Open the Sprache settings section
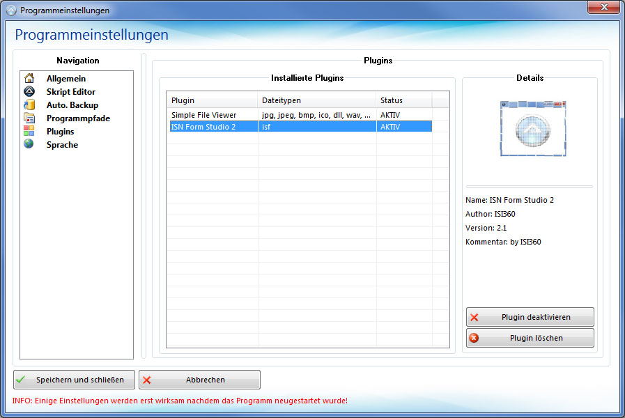The width and height of the screenshot is (625, 418). [x=62, y=145]
